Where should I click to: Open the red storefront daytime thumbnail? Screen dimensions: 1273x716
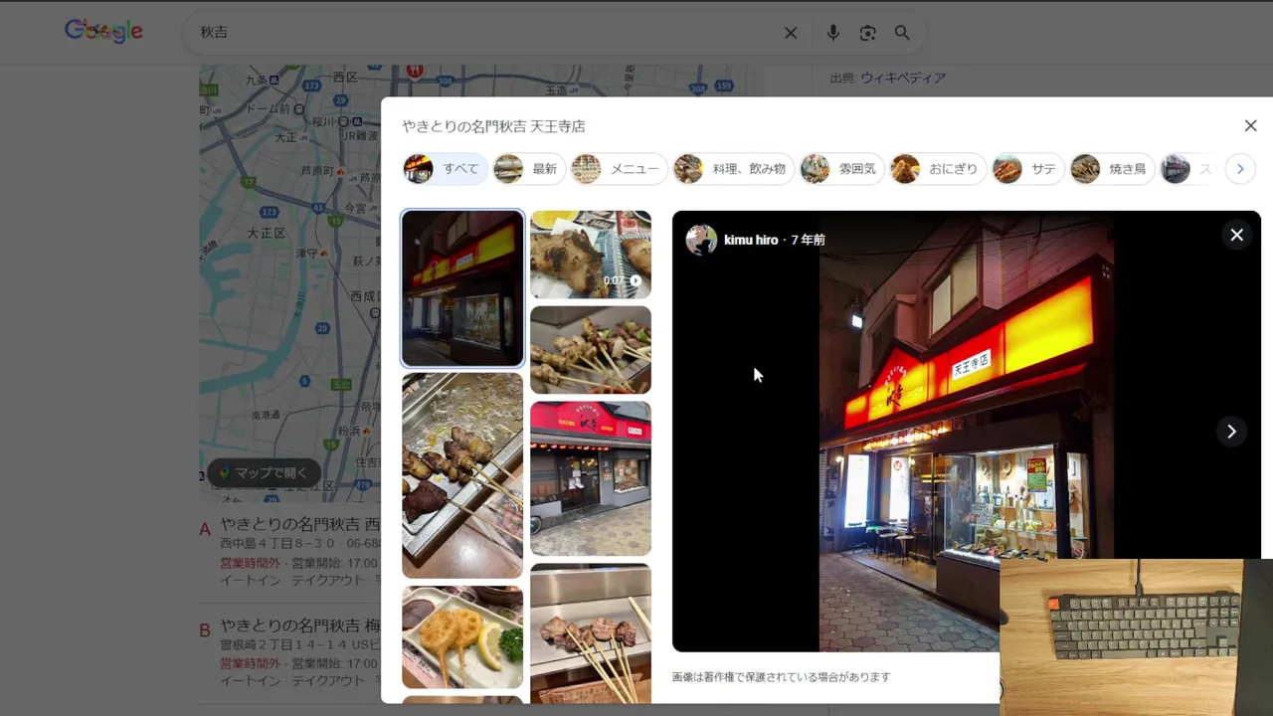tap(591, 478)
